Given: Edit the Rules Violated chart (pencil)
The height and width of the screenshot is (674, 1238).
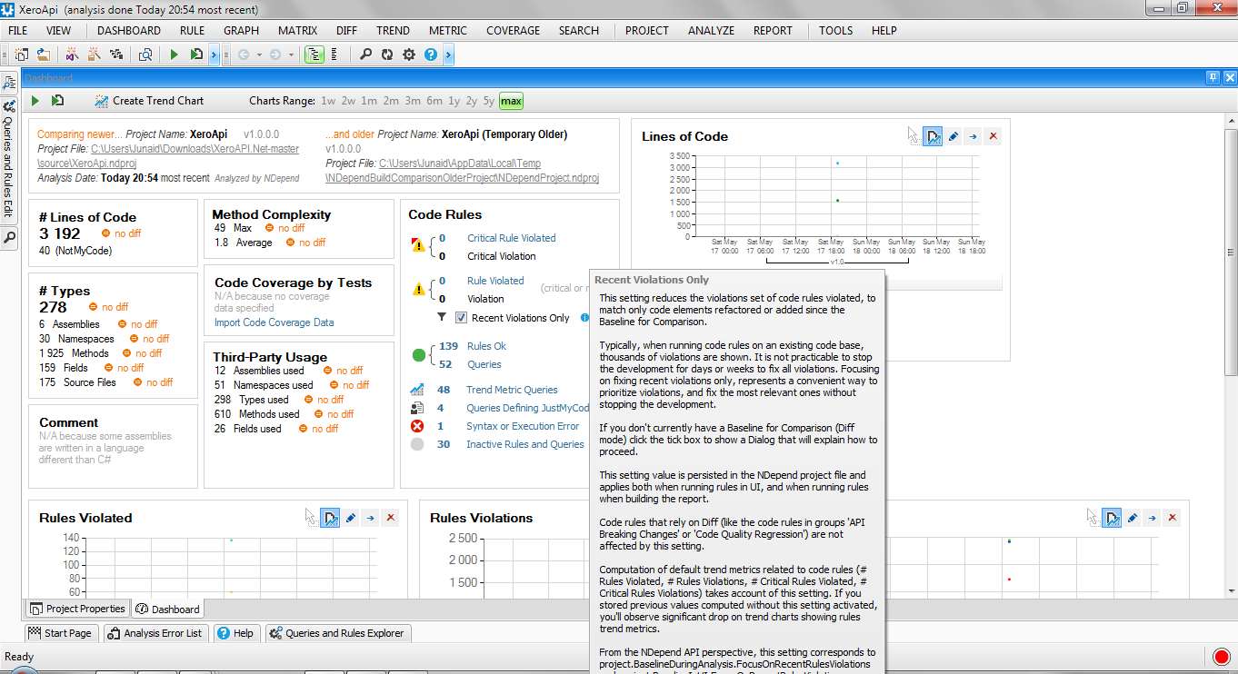Looking at the screenshot, I should 351,518.
